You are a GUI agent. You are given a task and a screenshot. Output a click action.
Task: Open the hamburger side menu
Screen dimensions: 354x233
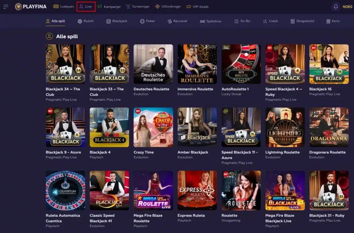pos(6,7)
